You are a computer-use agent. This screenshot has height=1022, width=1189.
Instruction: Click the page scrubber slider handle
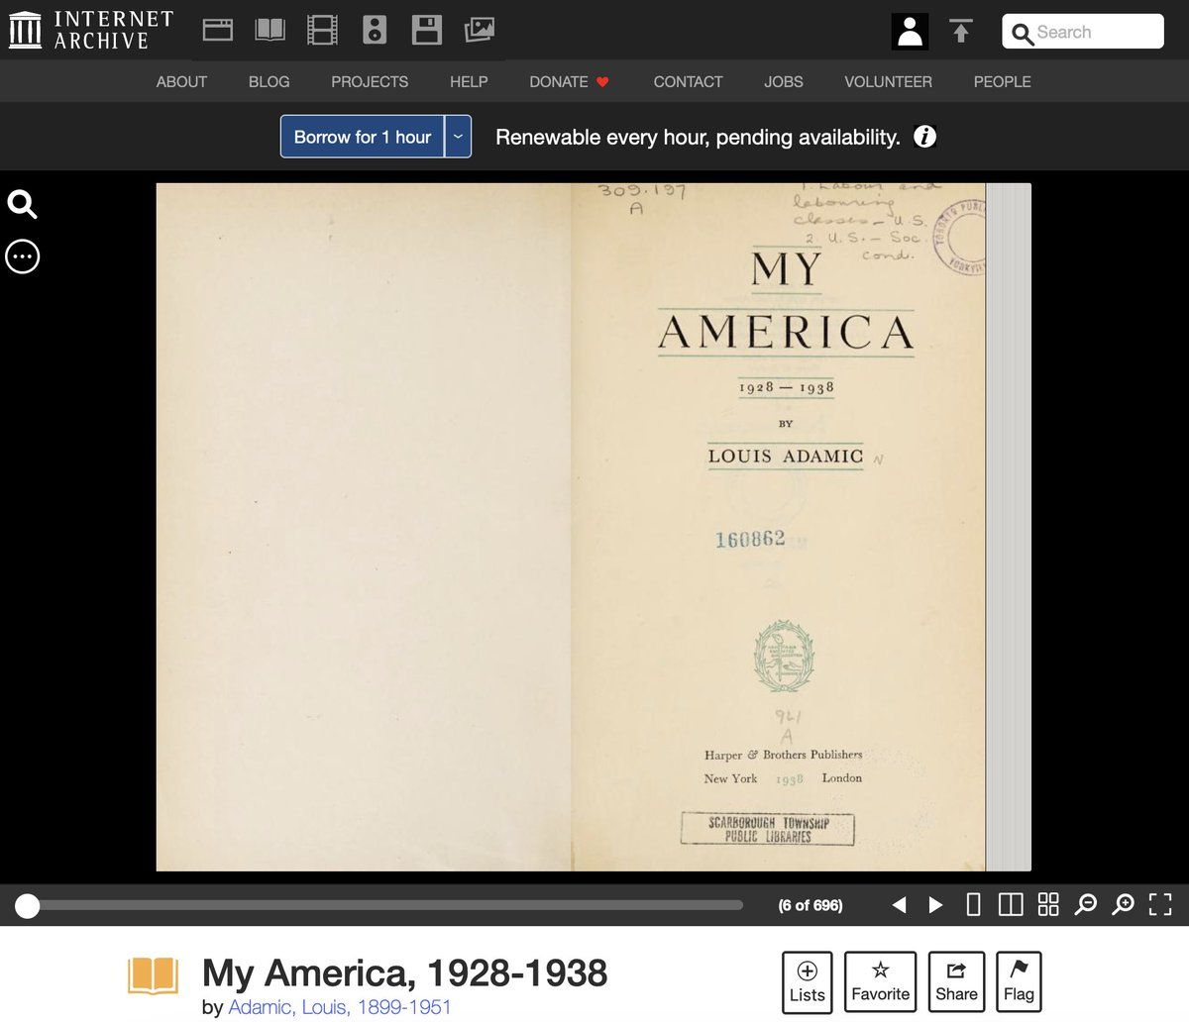click(28, 905)
